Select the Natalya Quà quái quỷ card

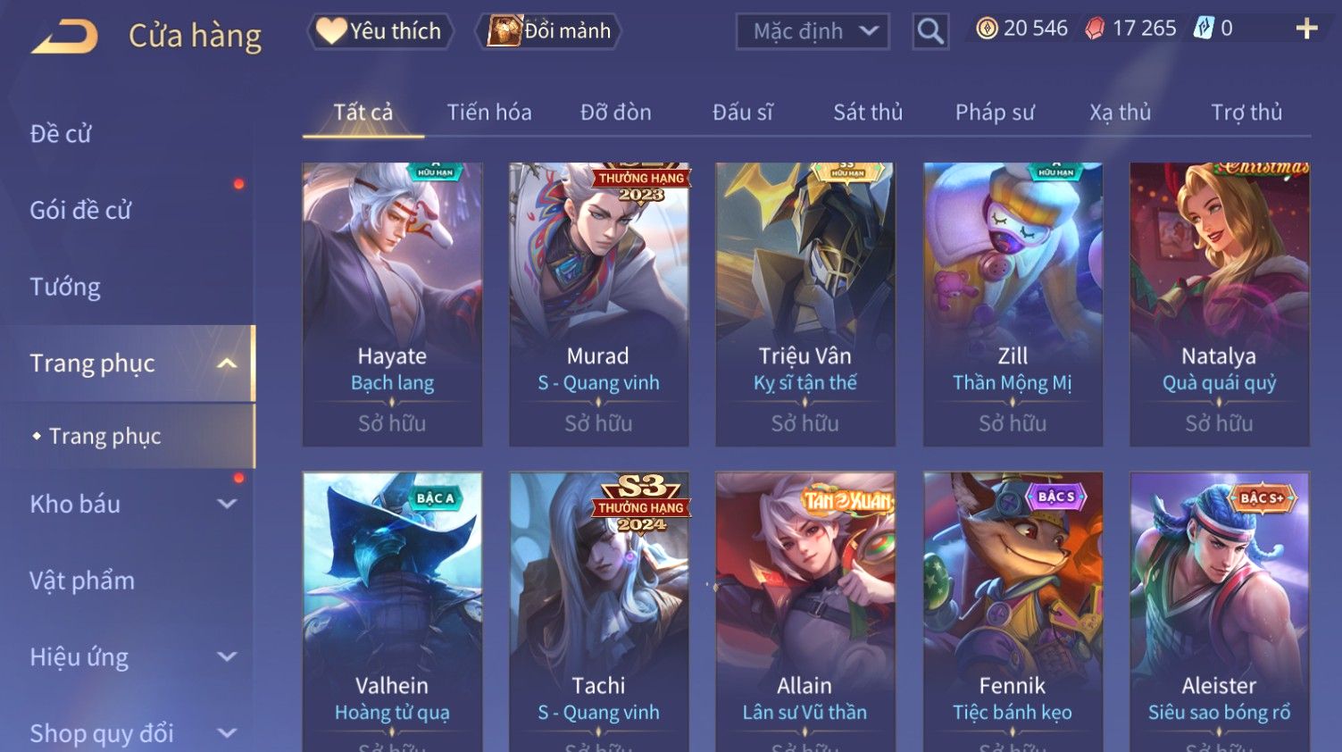pyautogui.click(x=1219, y=305)
